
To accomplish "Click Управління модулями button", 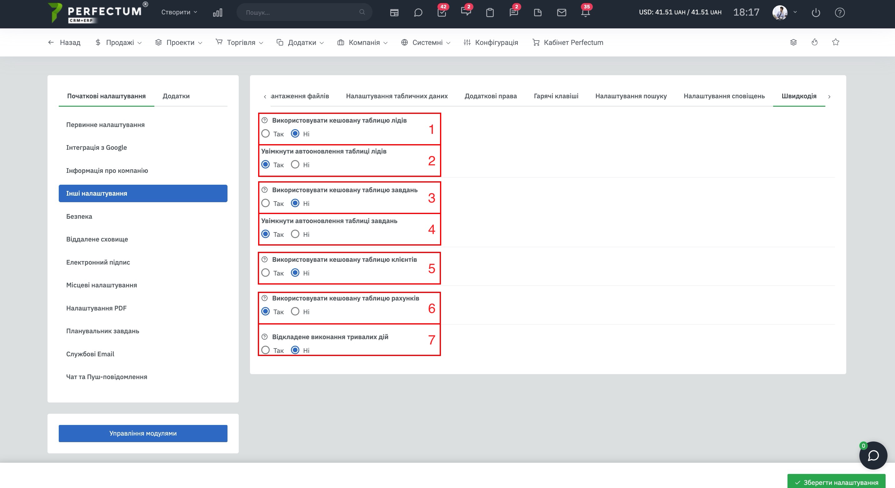I will 143,433.
